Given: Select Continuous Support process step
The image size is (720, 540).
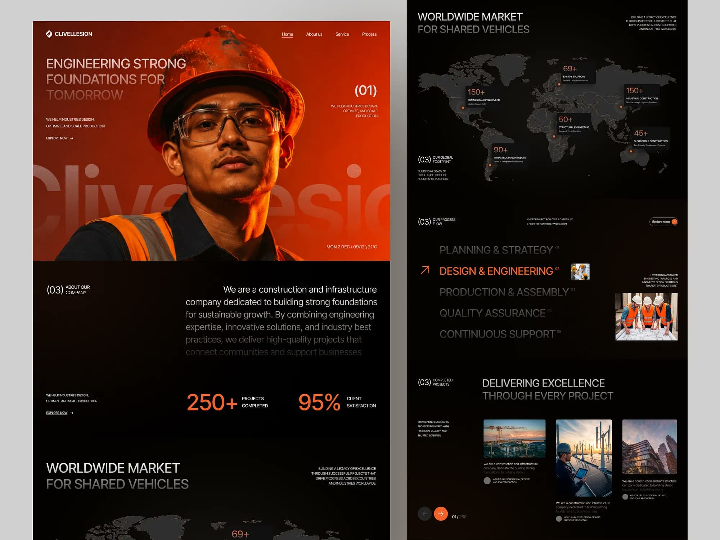Looking at the screenshot, I should (500, 334).
